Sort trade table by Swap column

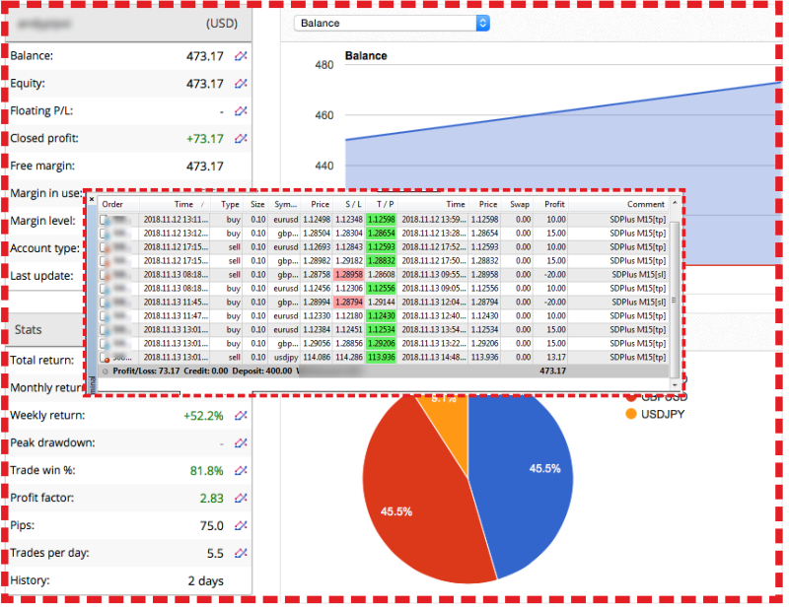pos(520,204)
